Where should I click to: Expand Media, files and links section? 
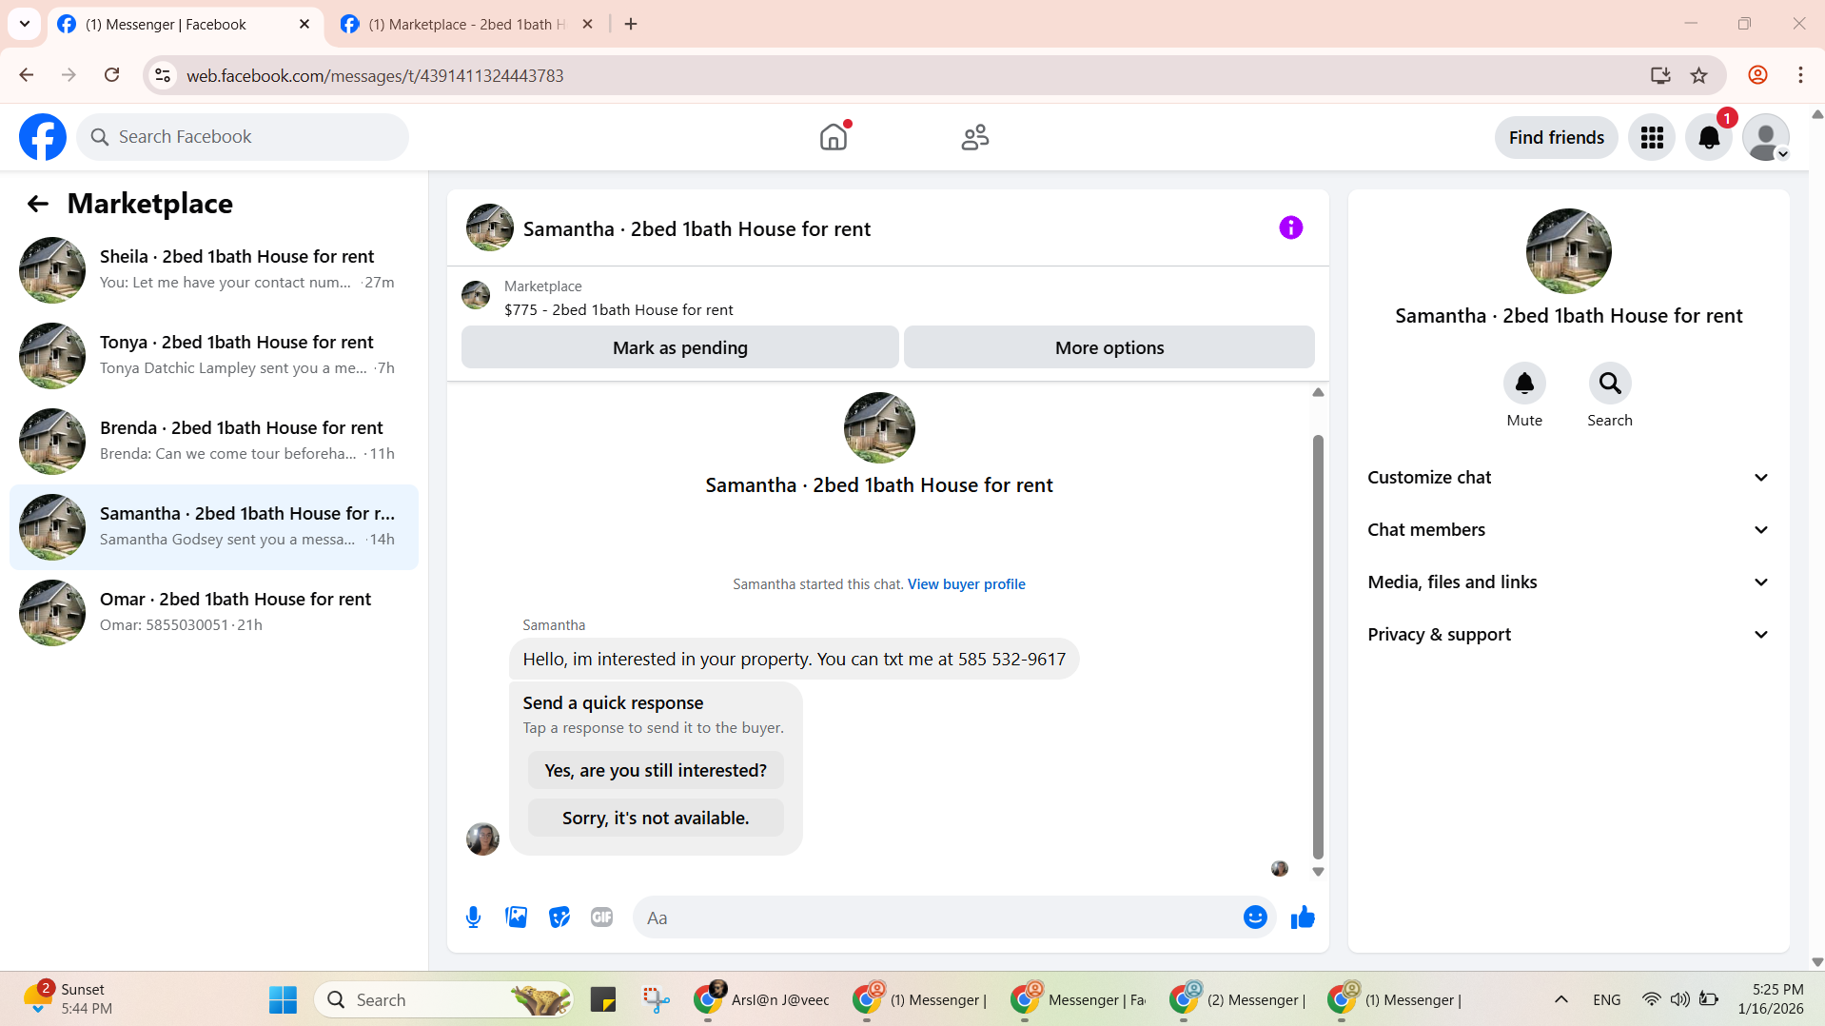pos(1568,582)
